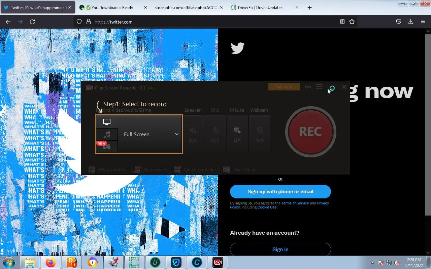Viewport: 431px width, 269px height.
Task: Click the muted volume tray icon
Action: (397, 263)
